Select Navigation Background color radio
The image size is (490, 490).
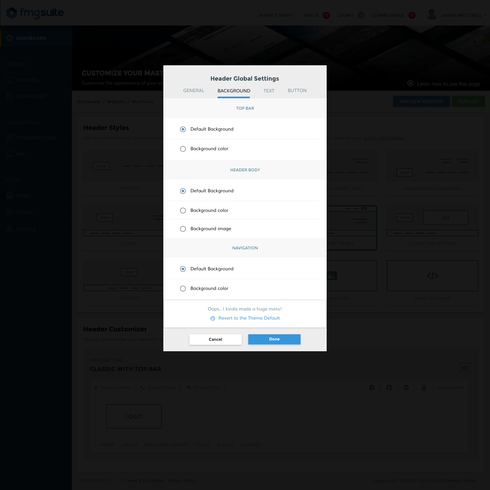(183, 289)
